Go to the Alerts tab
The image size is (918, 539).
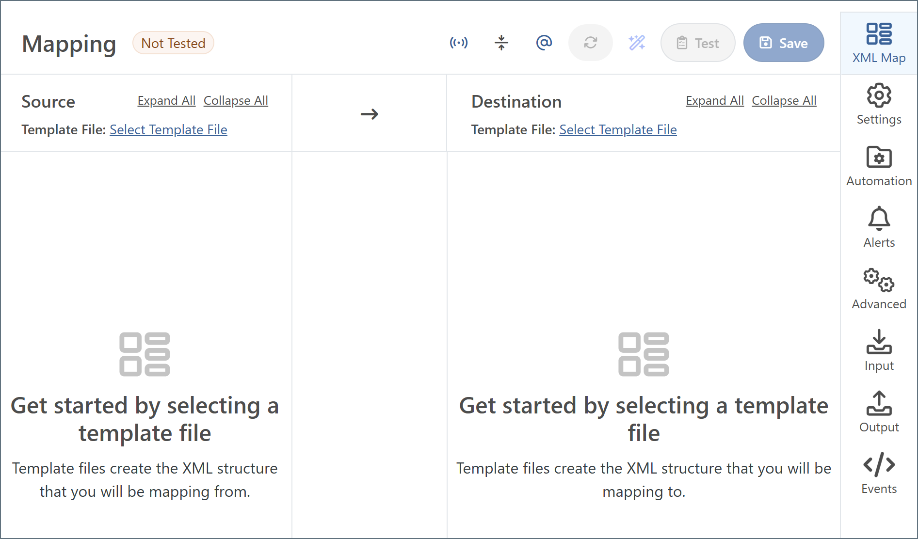[x=878, y=228]
